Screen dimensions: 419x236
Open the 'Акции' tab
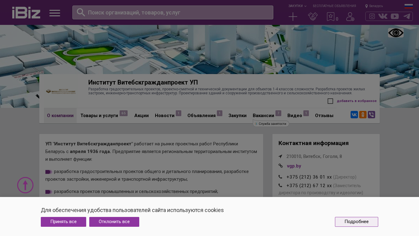(x=141, y=116)
